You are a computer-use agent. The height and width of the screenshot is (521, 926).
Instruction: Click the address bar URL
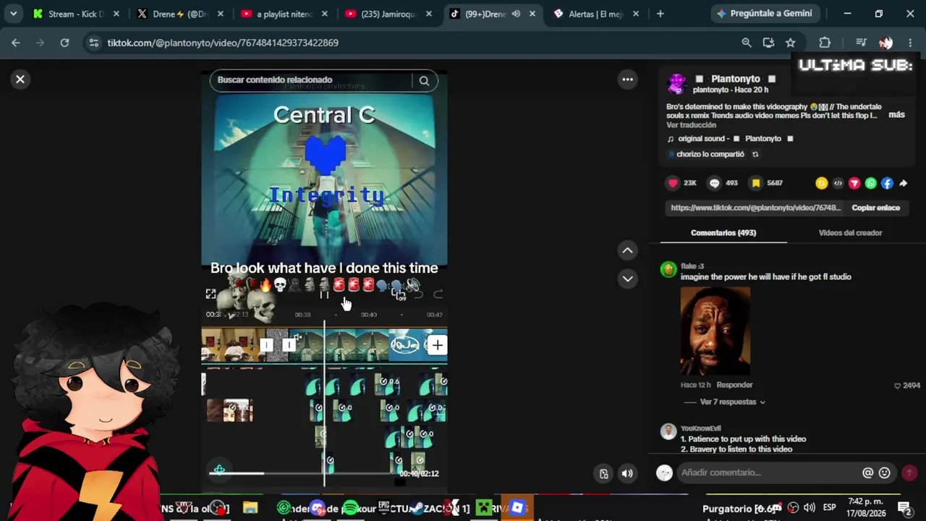pos(223,43)
